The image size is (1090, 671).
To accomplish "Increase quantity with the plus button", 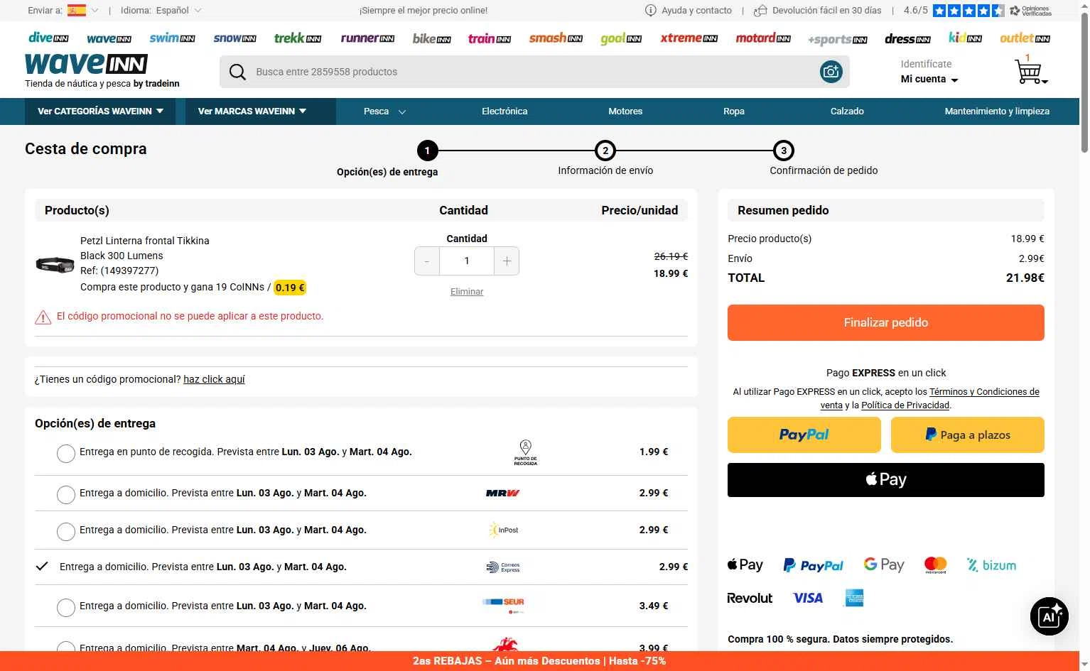I will tap(507, 261).
